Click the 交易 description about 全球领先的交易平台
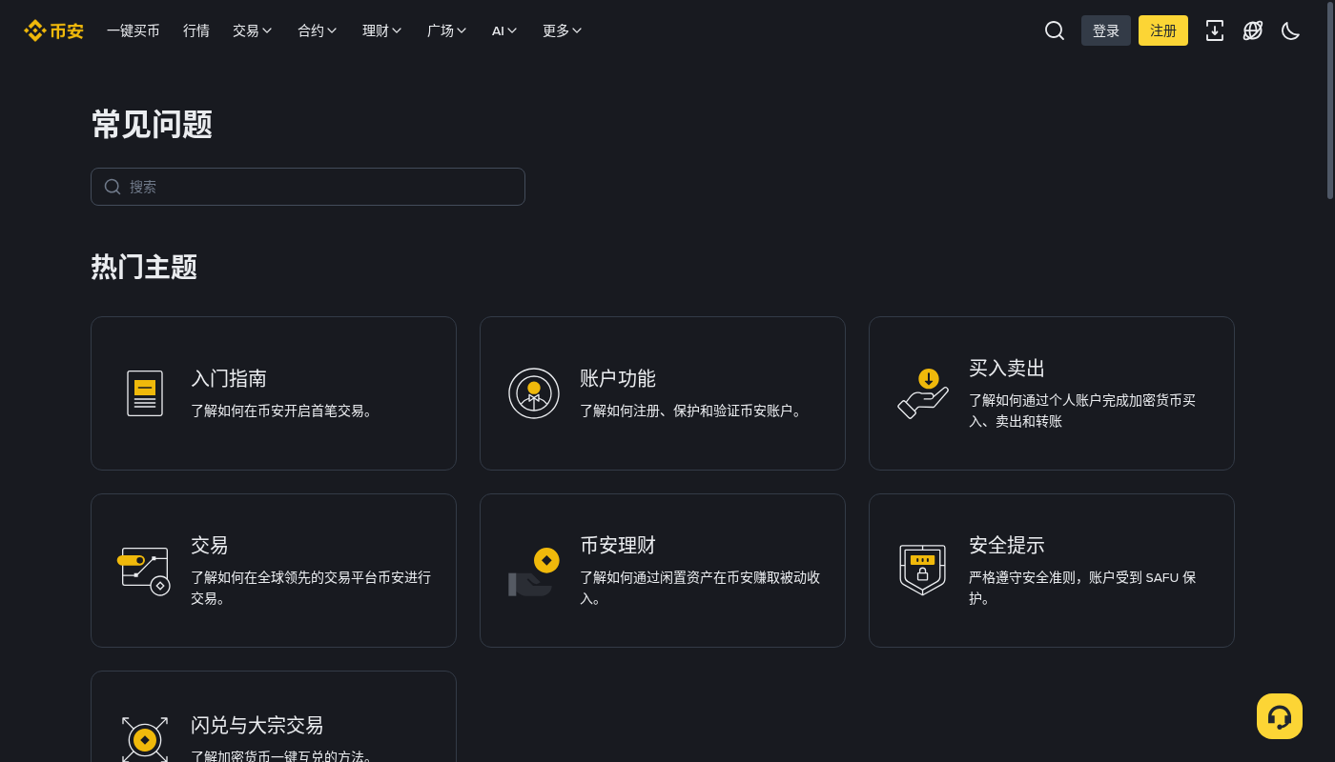 [x=311, y=588]
